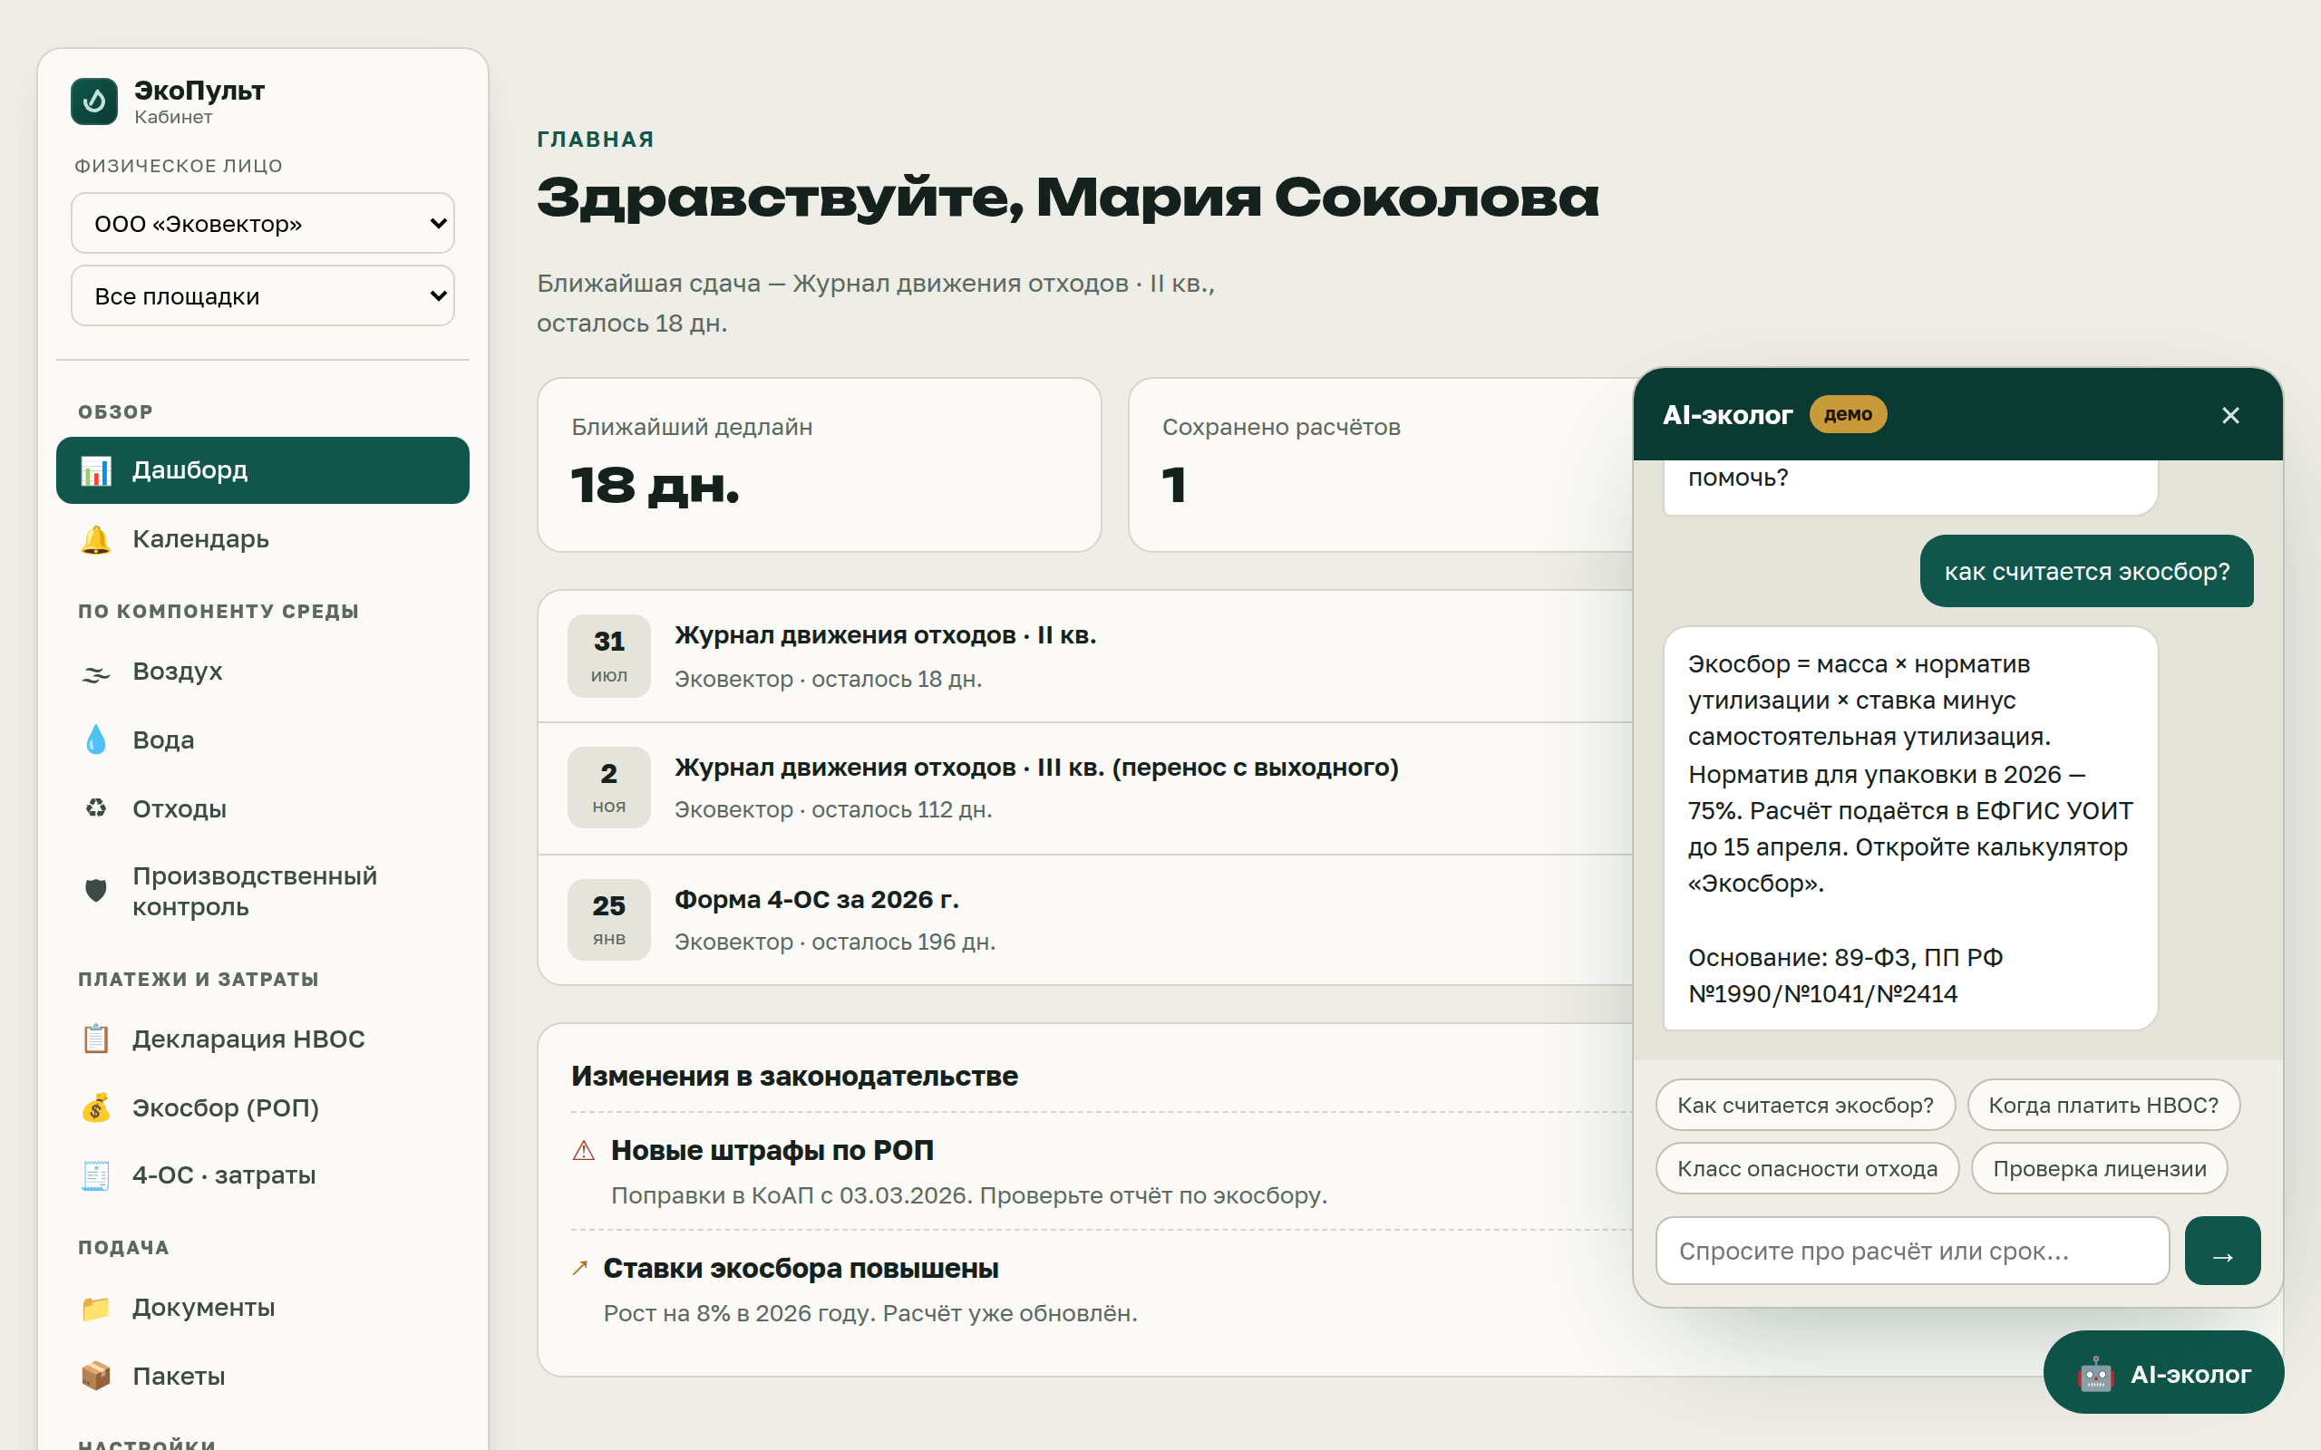Click the robot icon on the AI-эколог button
The image size is (2321, 1450).
coord(2094,1374)
